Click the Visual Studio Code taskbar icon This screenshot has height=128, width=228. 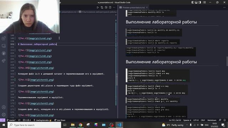(119, 125)
